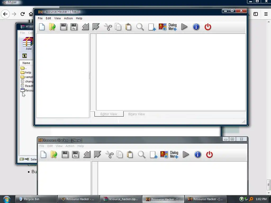Click power icon in lower Resource Hacker window
The image size is (271, 203).
(209, 154)
